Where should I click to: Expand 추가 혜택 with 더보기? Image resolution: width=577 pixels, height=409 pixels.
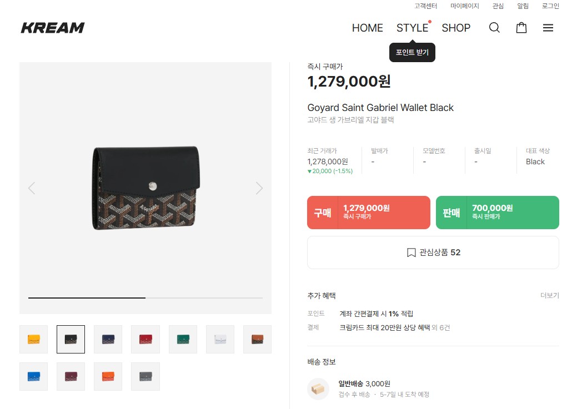(549, 296)
